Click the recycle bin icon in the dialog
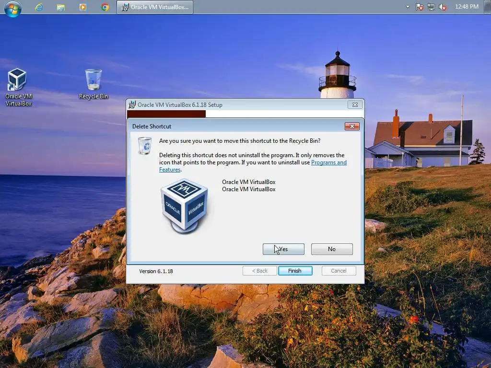This screenshot has height=368, width=491. (x=145, y=146)
